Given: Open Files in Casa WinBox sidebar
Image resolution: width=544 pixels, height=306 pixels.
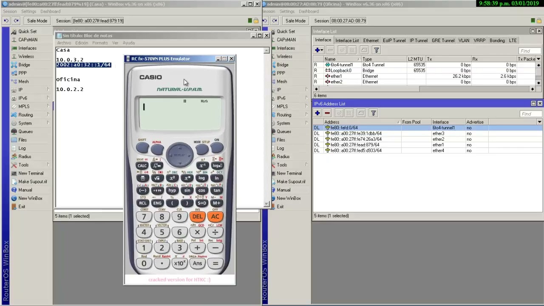Looking at the screenshot, I should [x=23, y=140].
